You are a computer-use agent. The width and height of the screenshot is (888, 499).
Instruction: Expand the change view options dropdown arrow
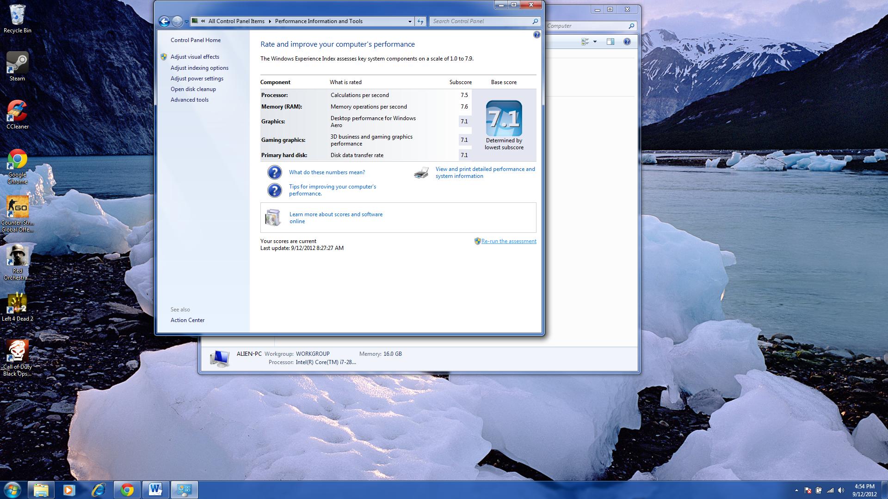595,42
